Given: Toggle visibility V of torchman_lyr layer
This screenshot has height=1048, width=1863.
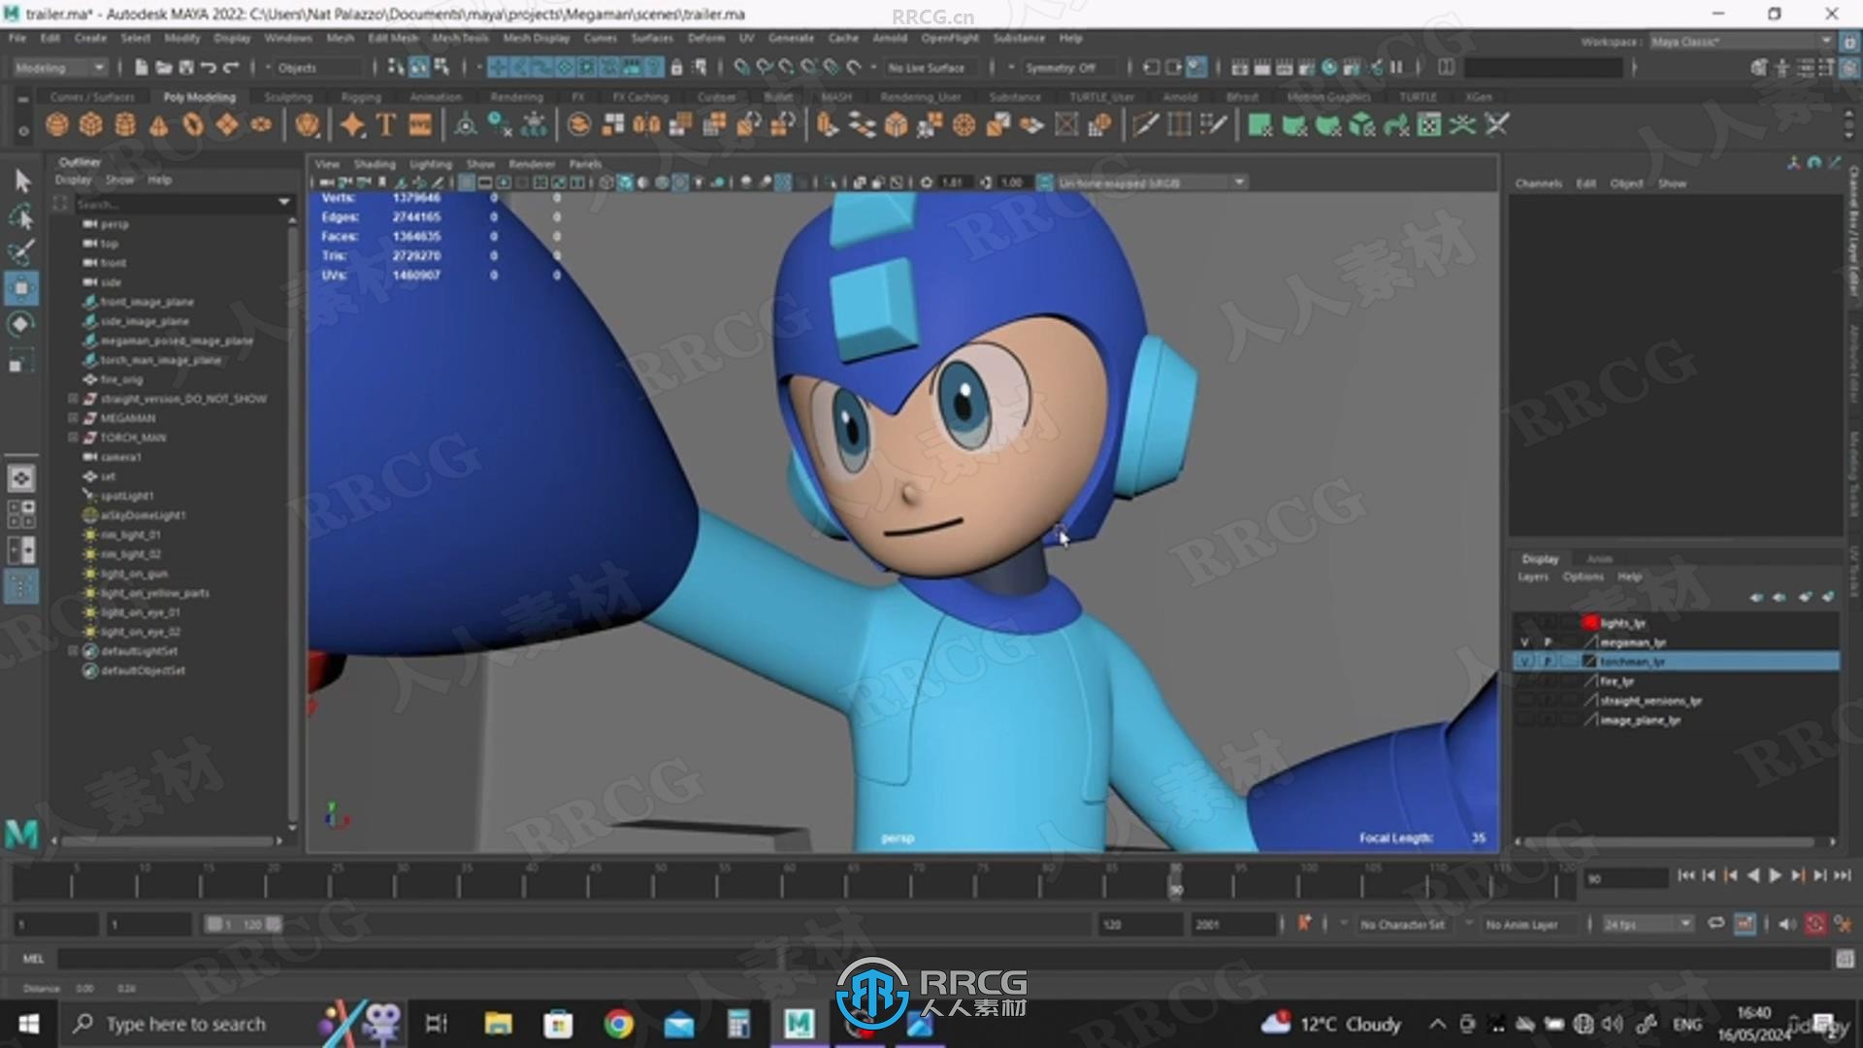Looking at the screenshot, I should coord(1524,662).
